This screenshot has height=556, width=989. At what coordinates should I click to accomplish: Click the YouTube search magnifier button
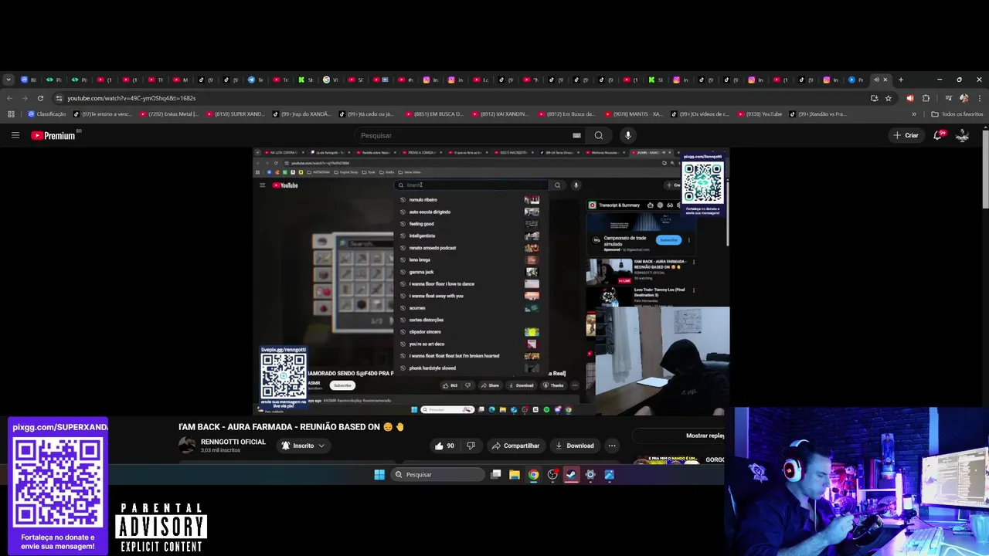tap(599, 135)
